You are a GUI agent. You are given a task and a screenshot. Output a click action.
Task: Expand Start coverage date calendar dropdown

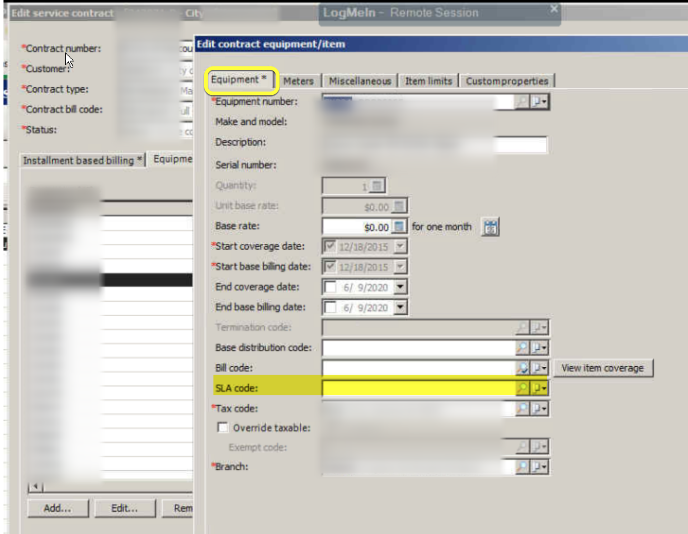pyautogui.click(x=400, y=247)
